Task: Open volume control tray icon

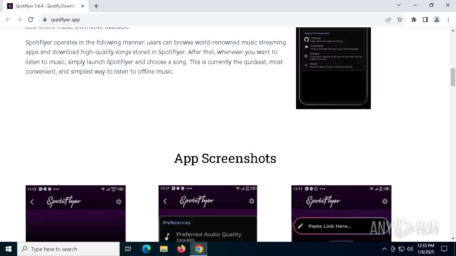Action: pos(410,249)
